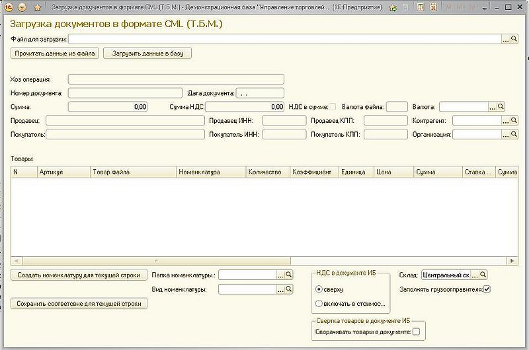
Task: Open the calculator icon in title bar
Action: click(x=420, y=7)
